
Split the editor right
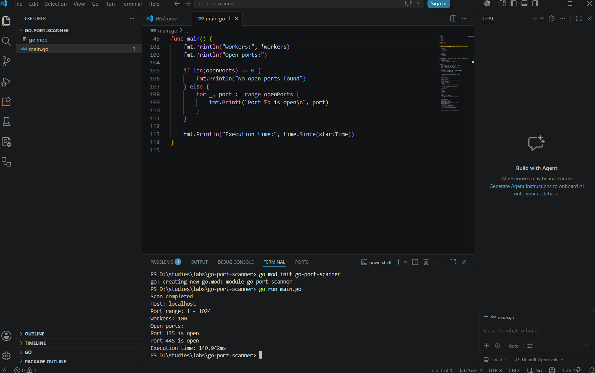tap(453, 18)
